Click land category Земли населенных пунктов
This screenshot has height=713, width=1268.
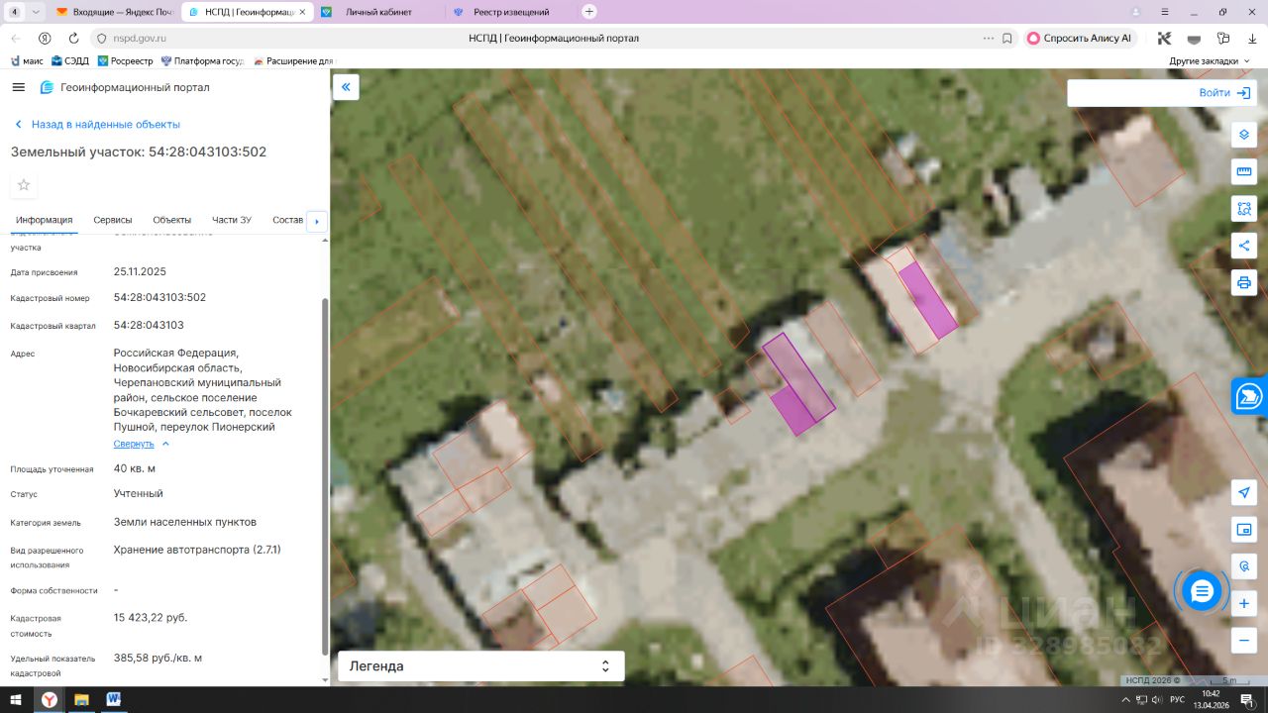(185, 522)
